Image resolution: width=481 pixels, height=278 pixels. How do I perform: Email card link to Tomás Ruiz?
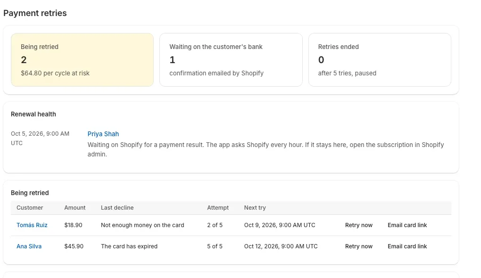click(x=407, y=225)
